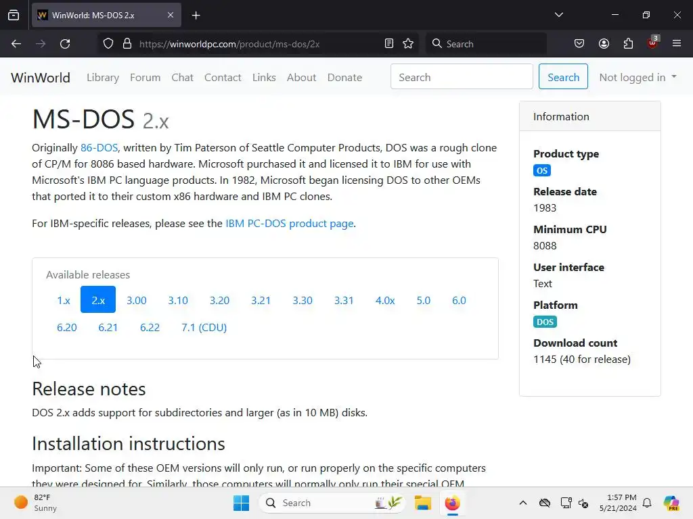Click the address bar URL
Viewport: 693px width, 519px height.
click(229, 44)
